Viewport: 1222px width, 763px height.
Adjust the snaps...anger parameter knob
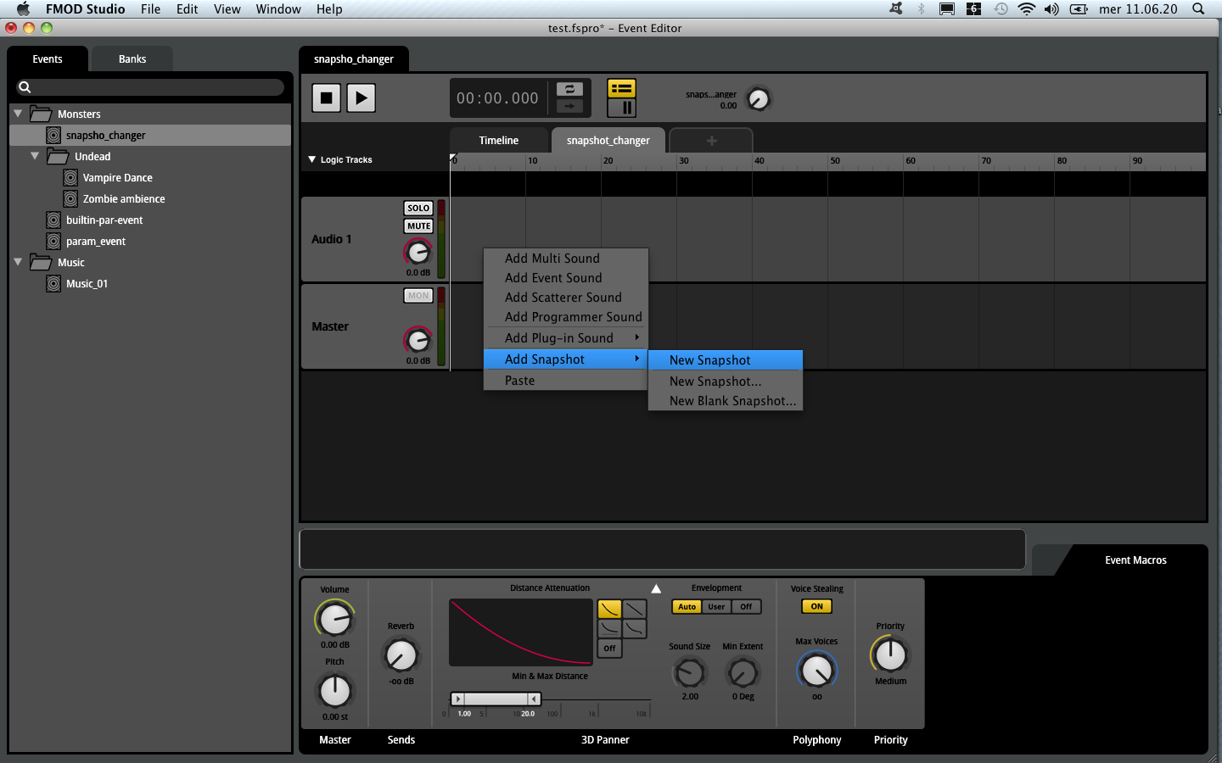point(758,99)
